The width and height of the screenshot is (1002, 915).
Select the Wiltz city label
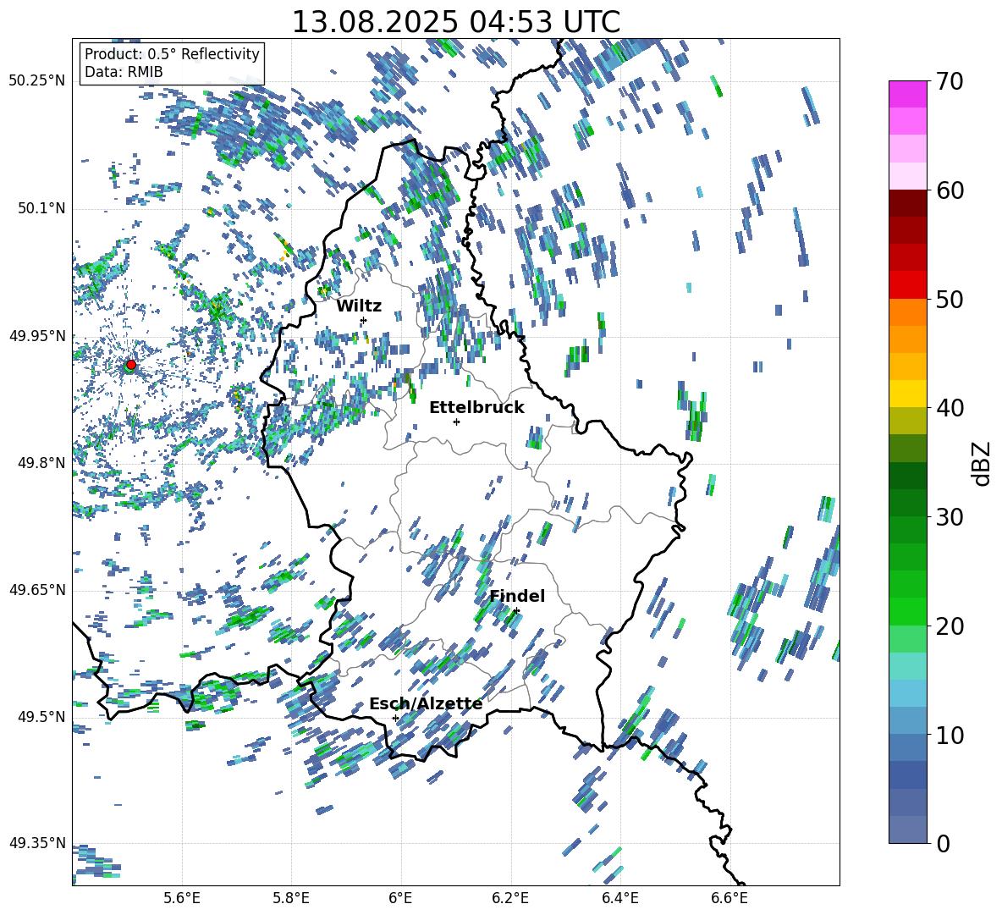359,306
